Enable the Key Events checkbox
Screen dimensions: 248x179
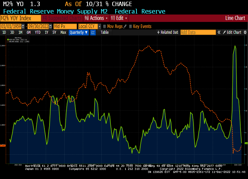click(130, 26)
